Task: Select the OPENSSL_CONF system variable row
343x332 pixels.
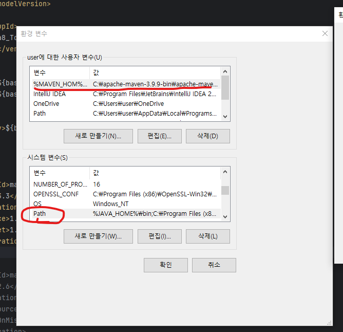Action: tap(126, 194)
